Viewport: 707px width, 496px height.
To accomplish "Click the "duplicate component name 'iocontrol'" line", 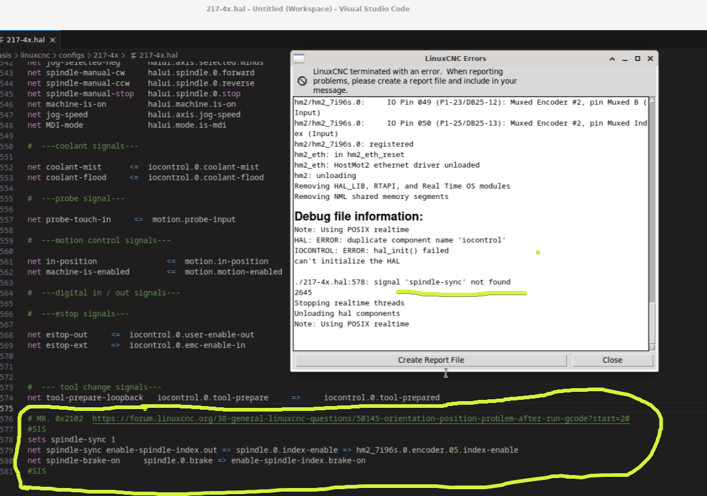I will pyautogui.click(x=400, y=240).
